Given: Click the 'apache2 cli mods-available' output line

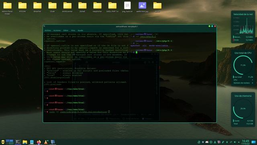Looking at the screenshot, I should point(149,46).
